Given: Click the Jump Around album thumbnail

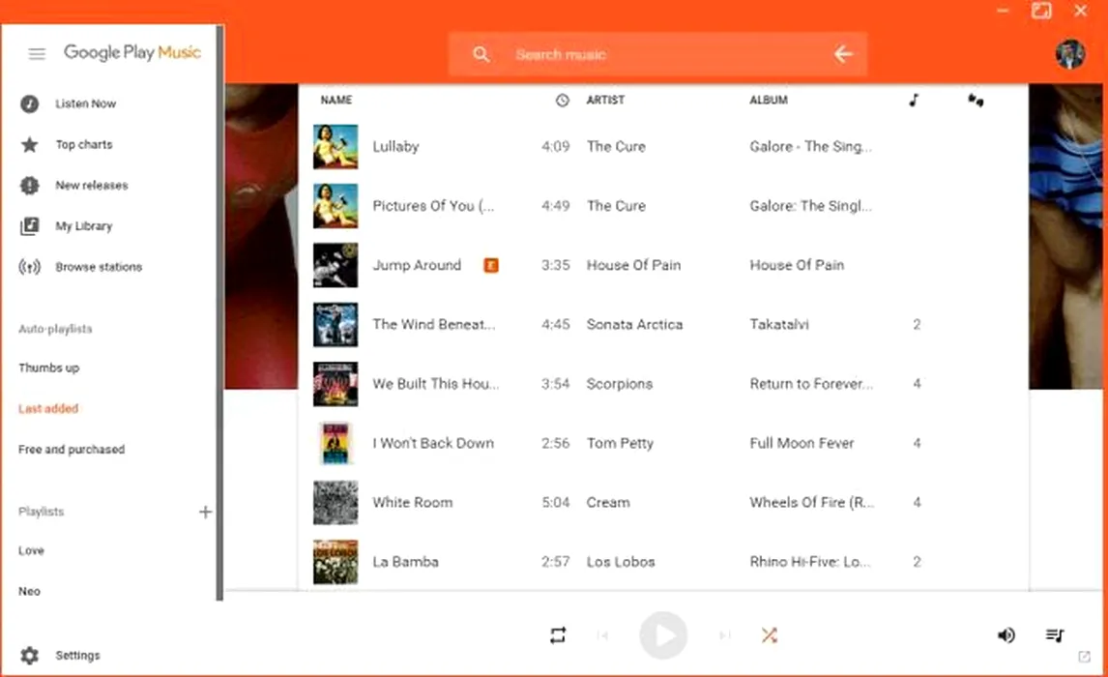Looking at the screenshot, I should coord(335,266).
